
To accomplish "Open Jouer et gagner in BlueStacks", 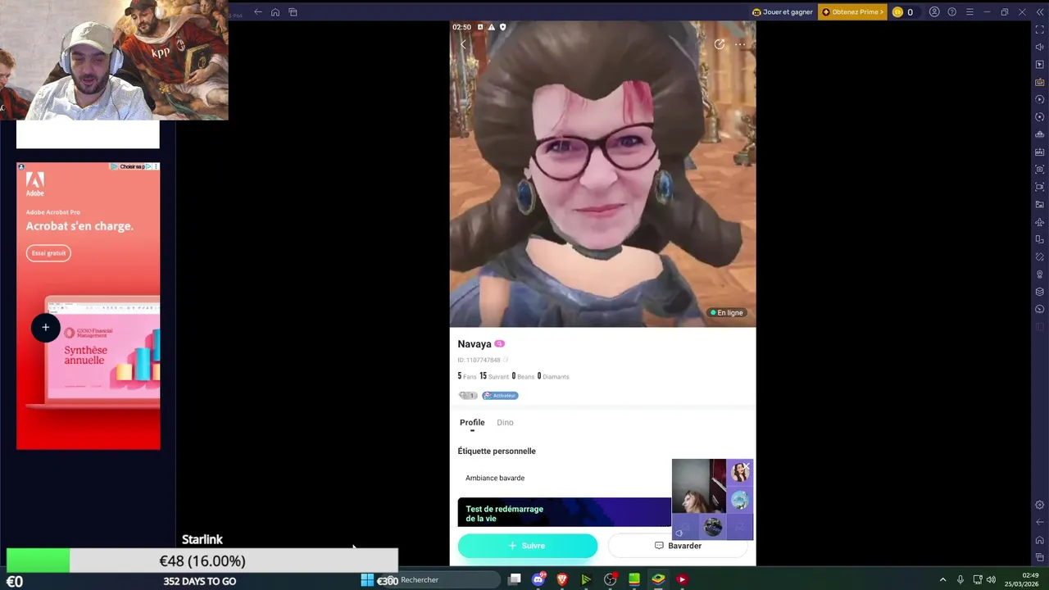I will [x=783, y=12].
